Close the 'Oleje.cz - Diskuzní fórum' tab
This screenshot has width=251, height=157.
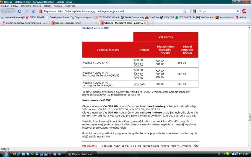coord(96,23)
